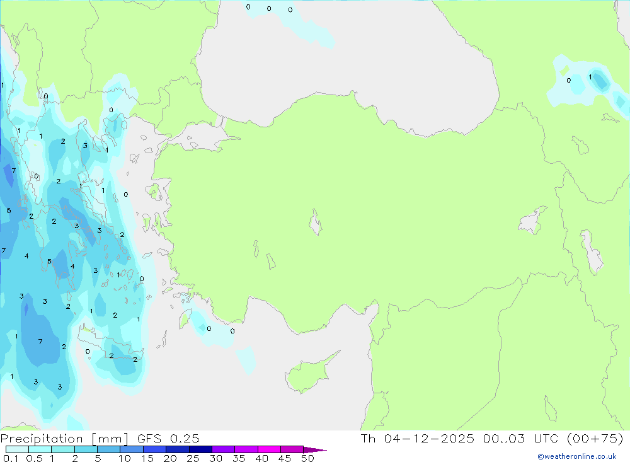The image size is (630, 462).
Task: Click the '20' label under the color scale
Action: pyautogui.click(x=170, y=458)
